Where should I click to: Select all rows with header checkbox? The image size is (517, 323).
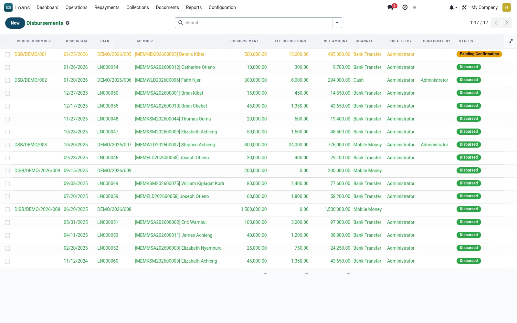point(7,41)
